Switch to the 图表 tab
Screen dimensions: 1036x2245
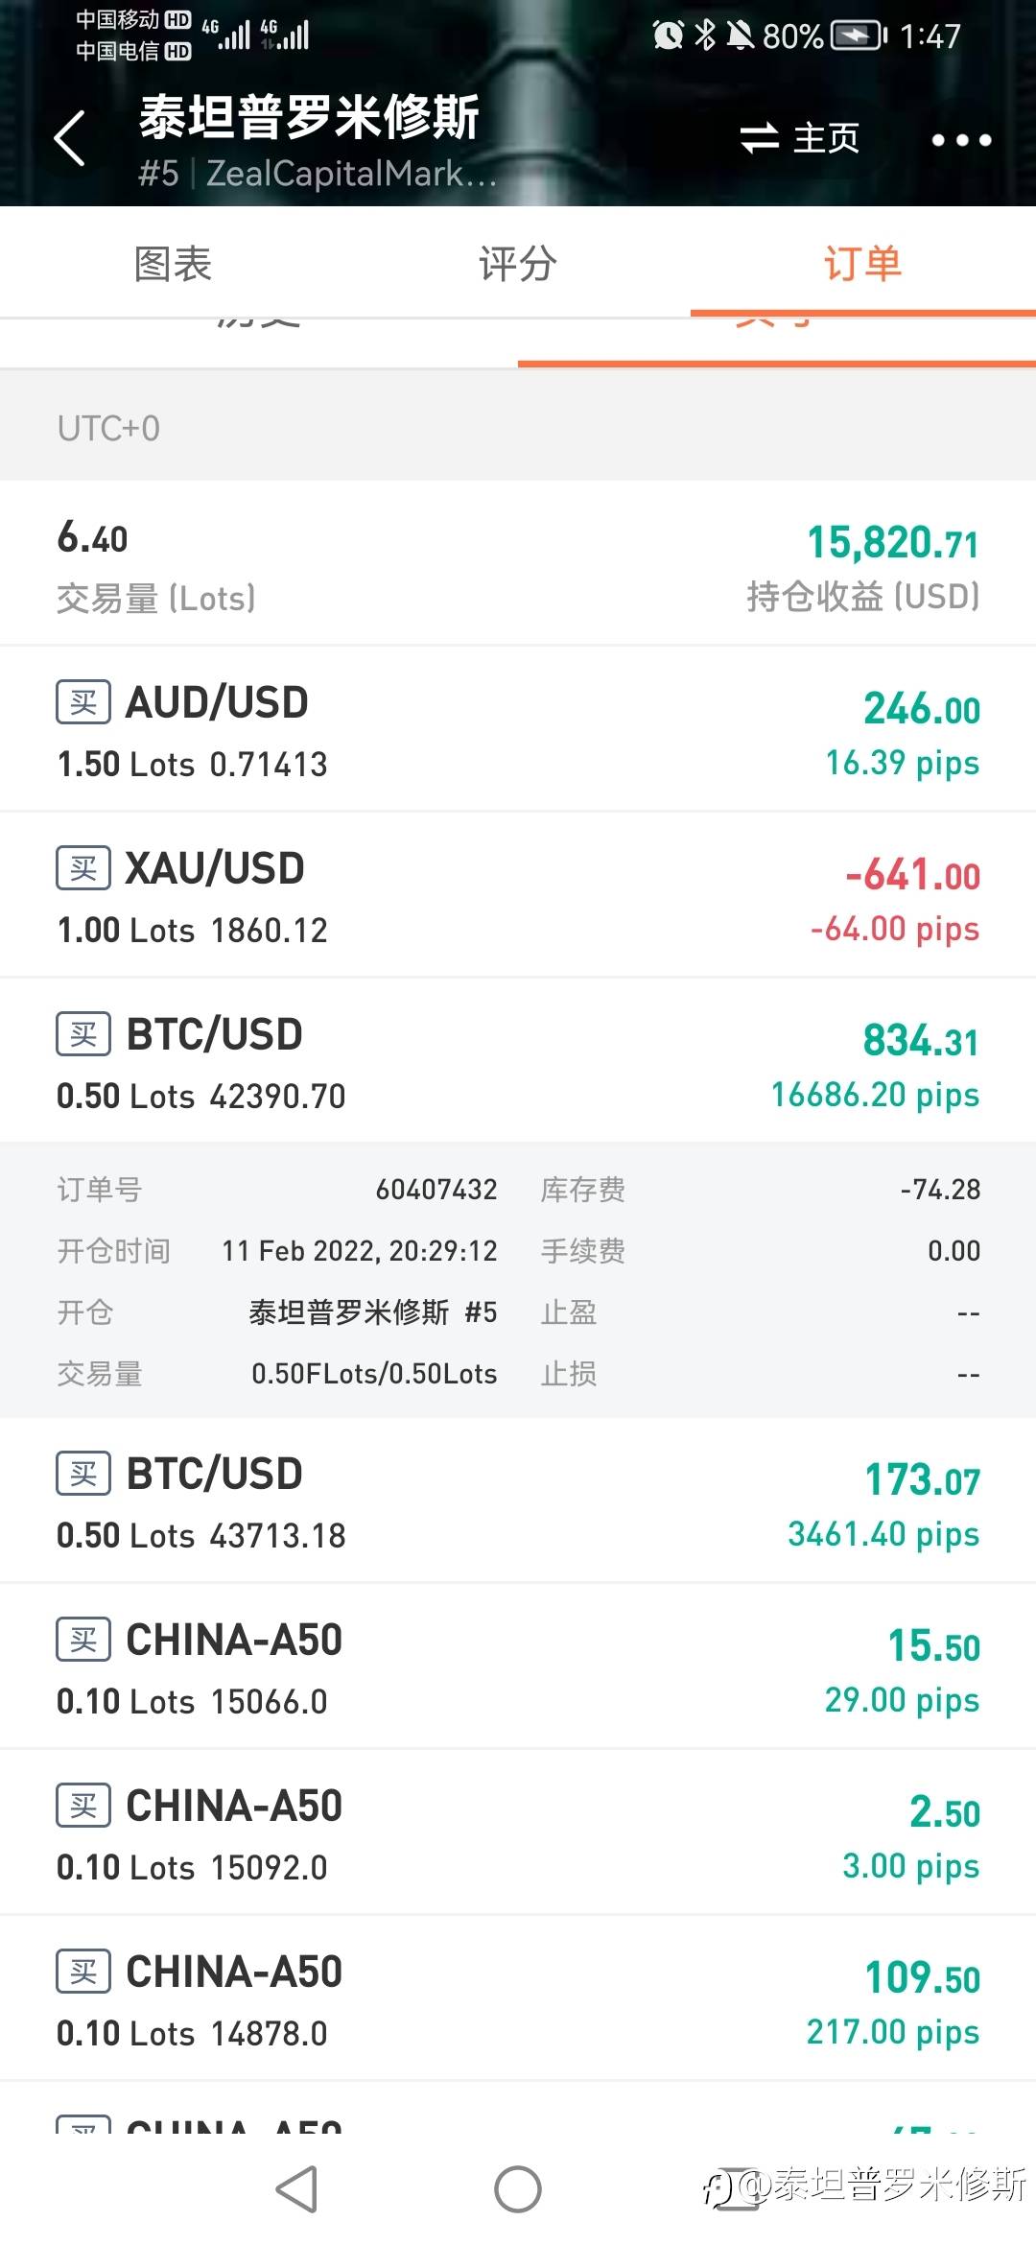coord(173,264)
